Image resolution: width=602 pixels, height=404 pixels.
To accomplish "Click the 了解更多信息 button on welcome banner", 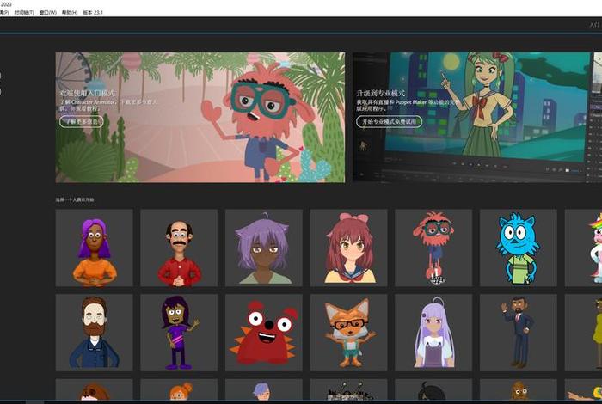I will (82, 121).
